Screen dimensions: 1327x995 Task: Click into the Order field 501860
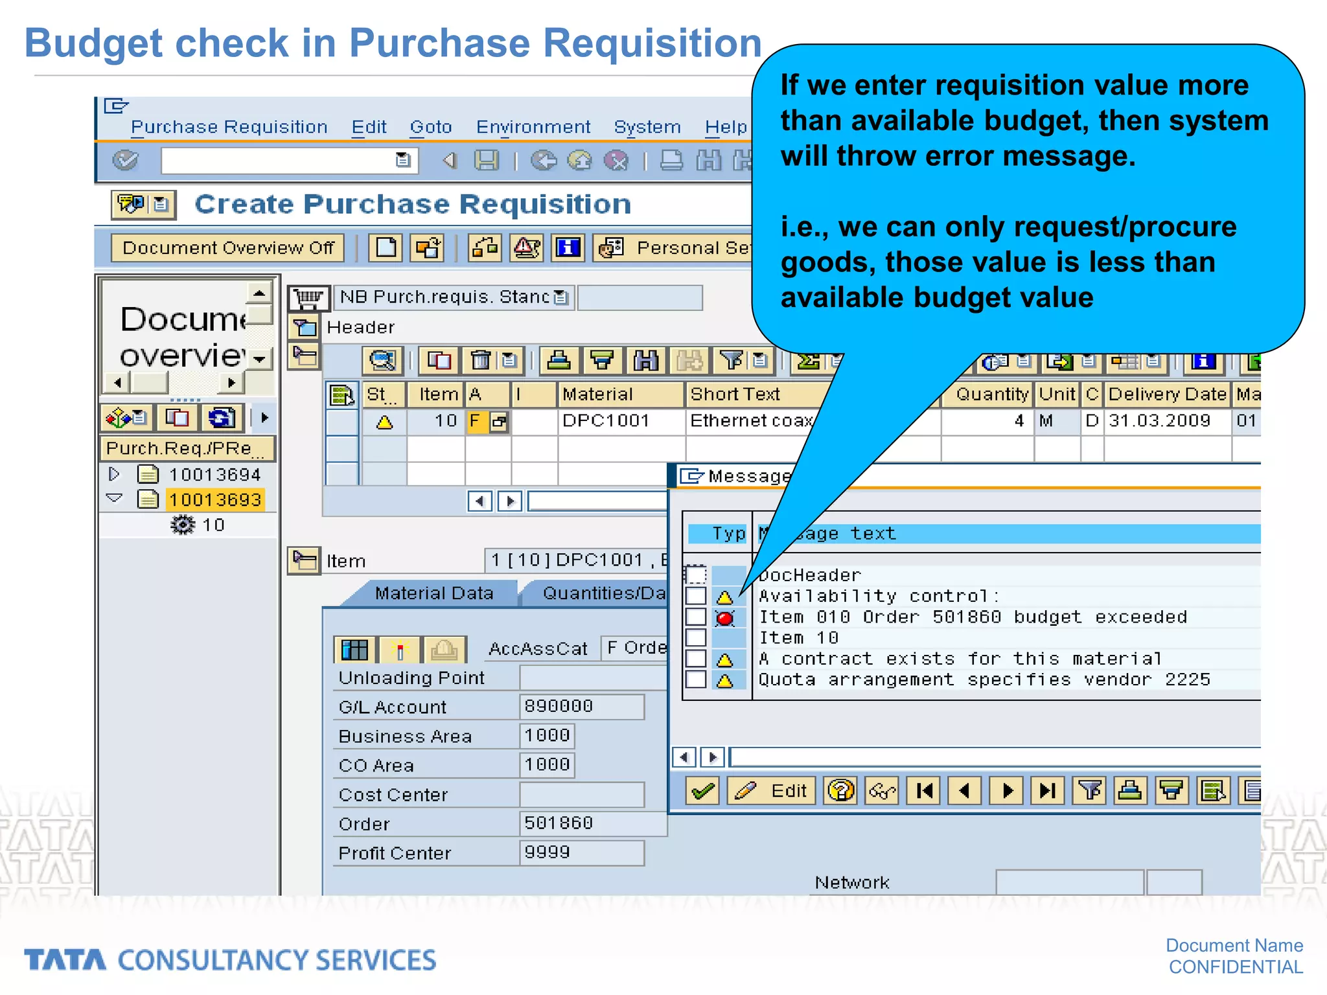click(593, 823)
